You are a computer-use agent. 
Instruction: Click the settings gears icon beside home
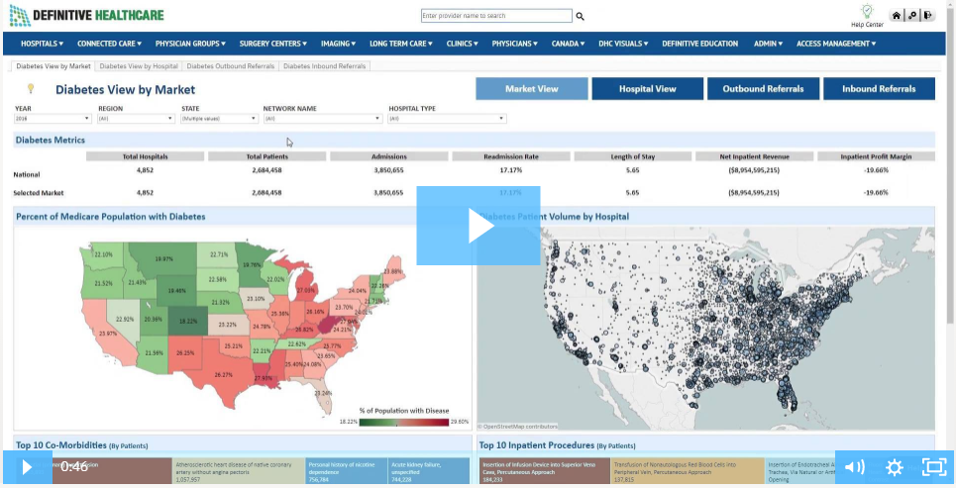coord(912,16)
